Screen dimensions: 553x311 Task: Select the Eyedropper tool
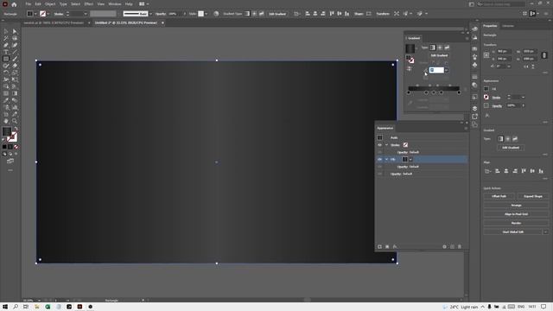point(6,100)
